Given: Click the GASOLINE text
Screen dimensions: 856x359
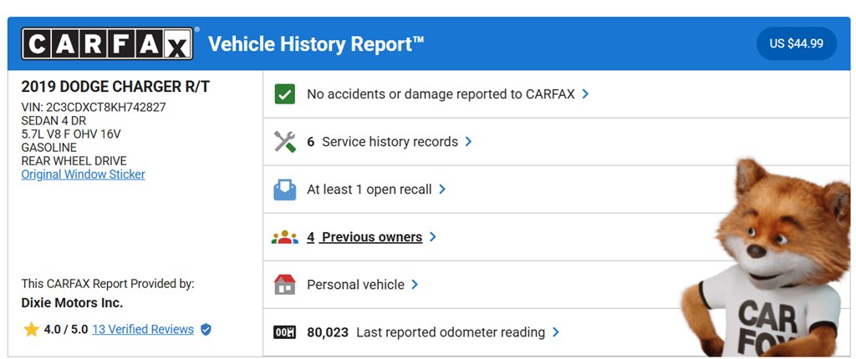Looking at the screenshot, I should (48, 148).
